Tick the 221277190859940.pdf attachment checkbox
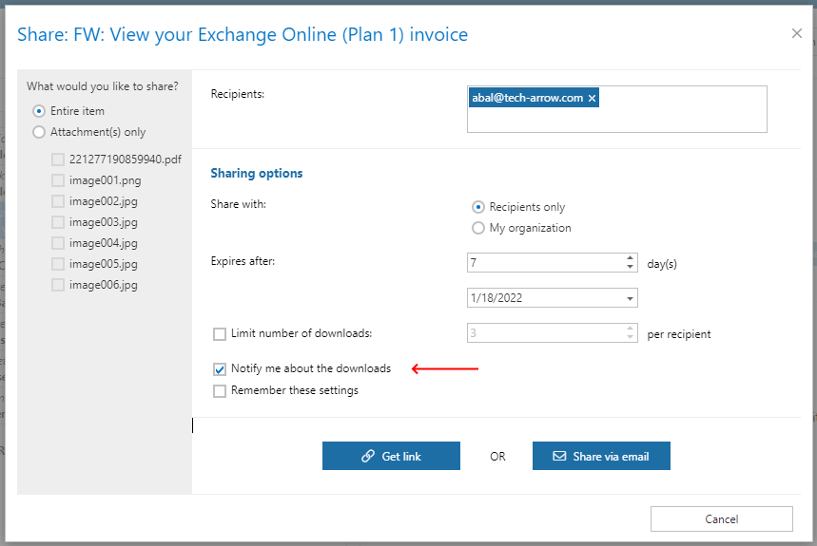Viewport: 817px width, 546px height. pyautogui.click(x=58, y=160)
